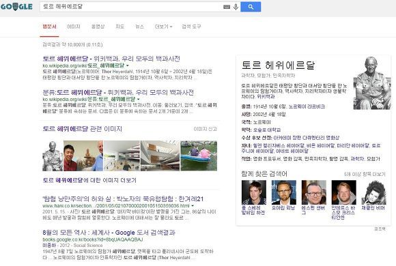
Task: Open related person photo 재클린 비어
Action: click(373, 192)
